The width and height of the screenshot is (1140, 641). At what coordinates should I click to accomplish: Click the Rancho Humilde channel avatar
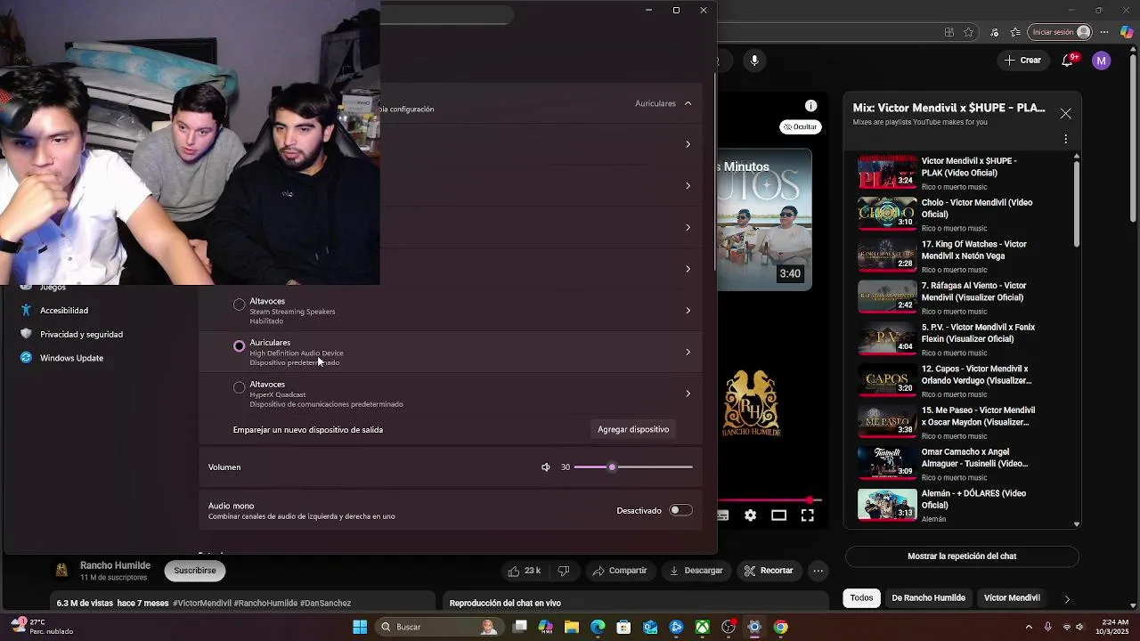61,571
